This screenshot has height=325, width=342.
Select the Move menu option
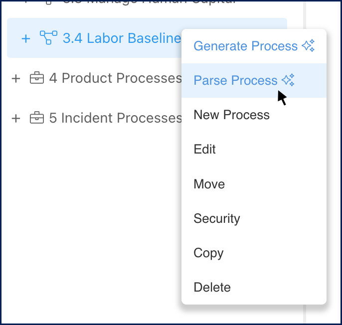point(209,184)
